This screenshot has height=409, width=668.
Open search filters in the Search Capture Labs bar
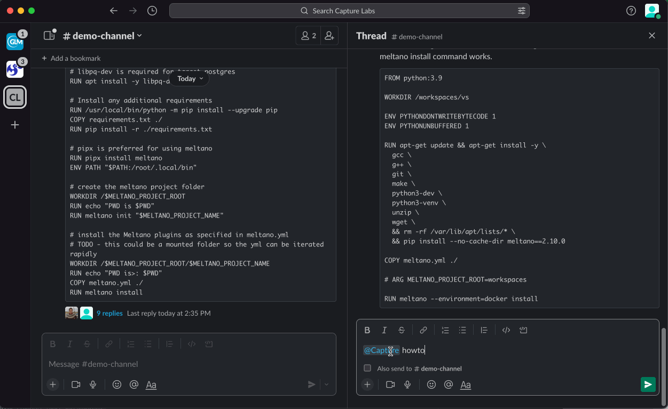pyautogui.click(x=522, y=10)
